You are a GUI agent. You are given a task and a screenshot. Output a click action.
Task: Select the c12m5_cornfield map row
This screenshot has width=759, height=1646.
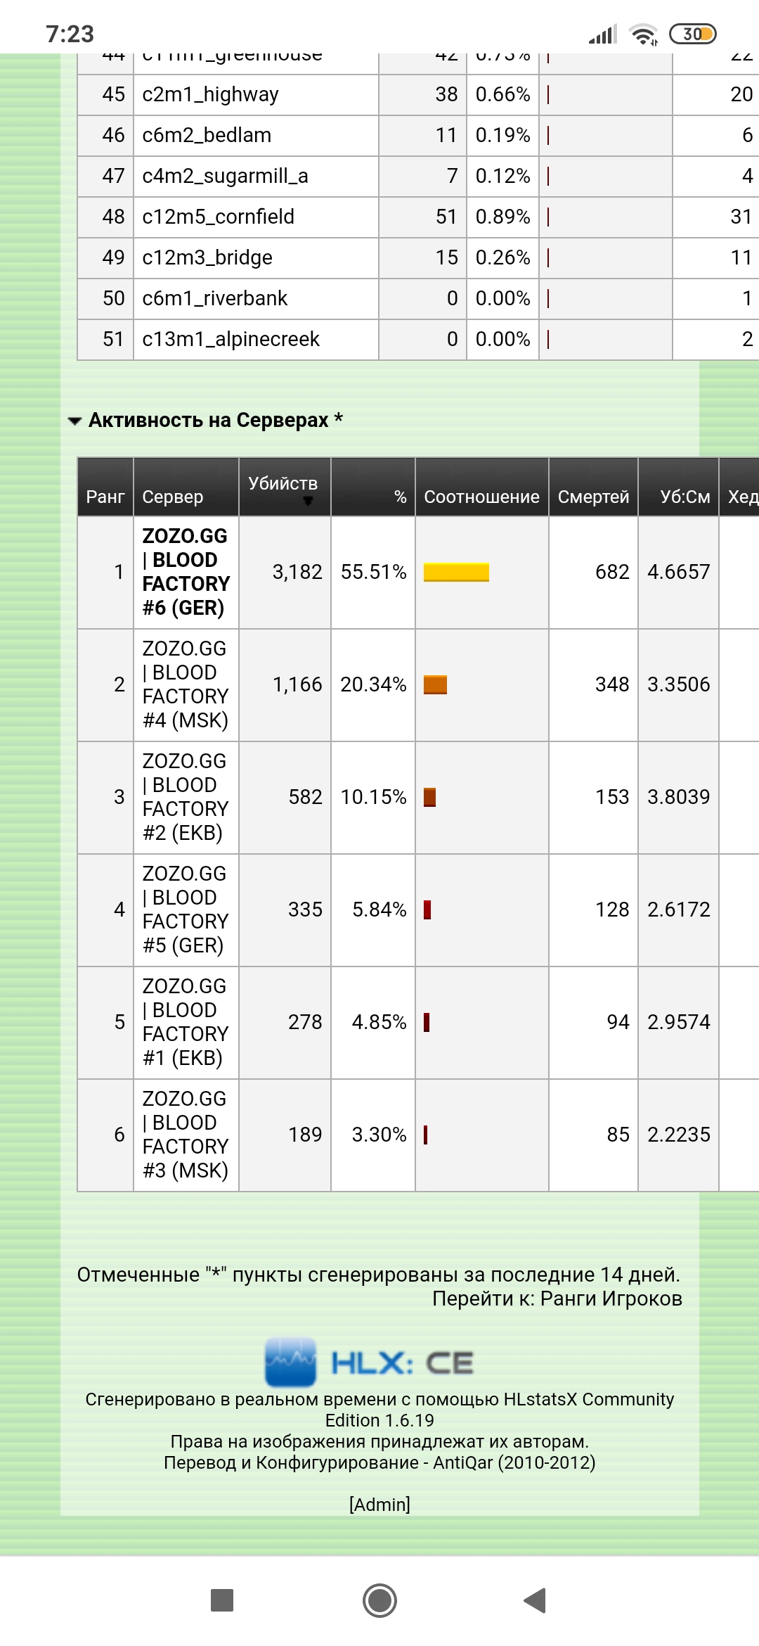coord(218,217)
